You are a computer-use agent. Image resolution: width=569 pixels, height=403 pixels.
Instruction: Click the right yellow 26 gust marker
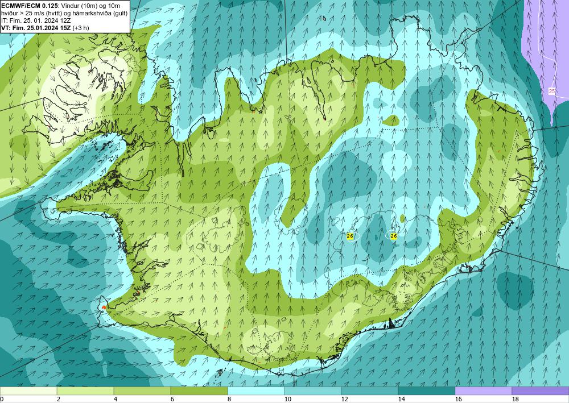coord(393,236)
